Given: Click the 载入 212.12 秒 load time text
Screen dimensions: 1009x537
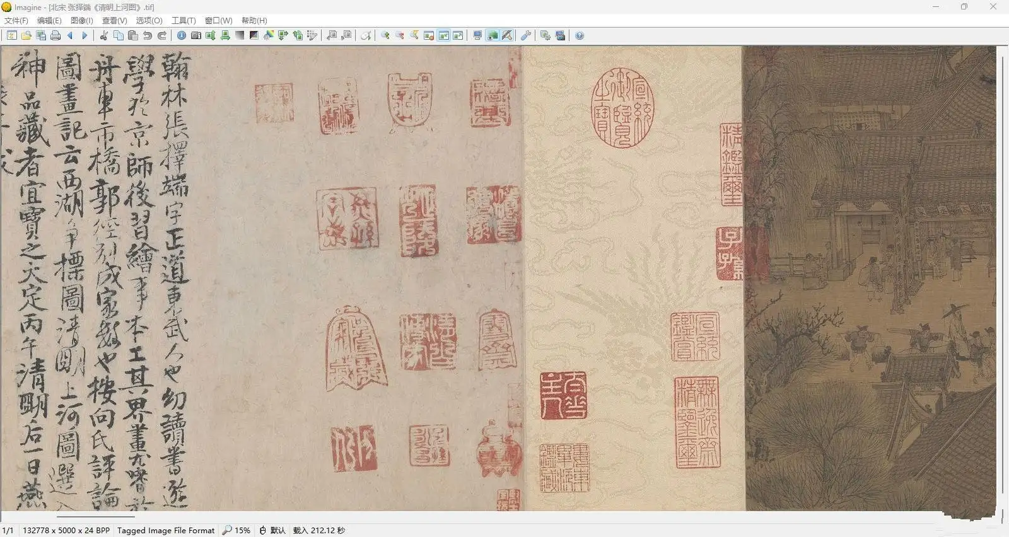Looking at the screenshot, I should coord(319,531).
